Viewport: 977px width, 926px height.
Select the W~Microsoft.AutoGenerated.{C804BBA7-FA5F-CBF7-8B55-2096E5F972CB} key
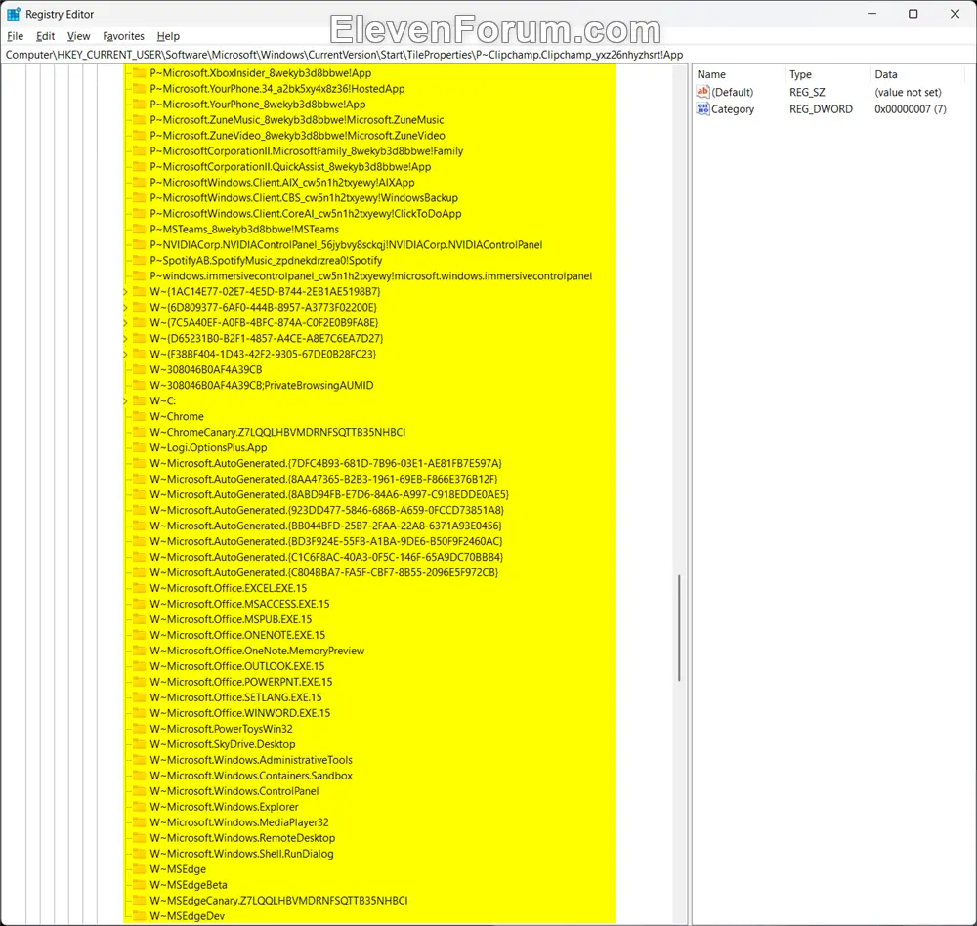324,572
